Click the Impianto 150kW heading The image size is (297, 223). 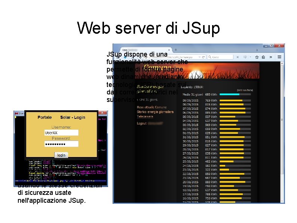coord(192,87)
